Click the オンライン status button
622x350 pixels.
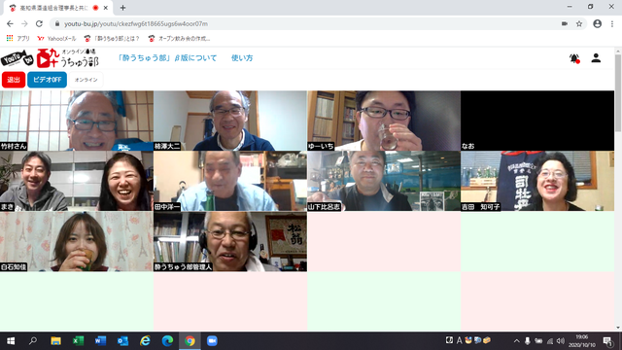[x=86, y=80]
